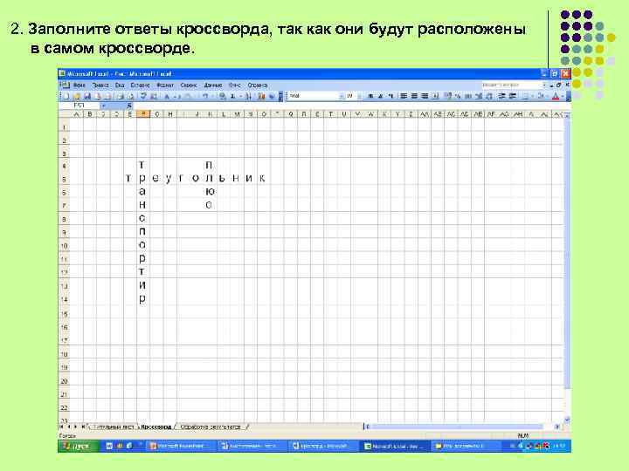This screenshot has height=471, width=629.
Task: Click the red font color icon
Action: pyautogui.click(x=556, y=96)
